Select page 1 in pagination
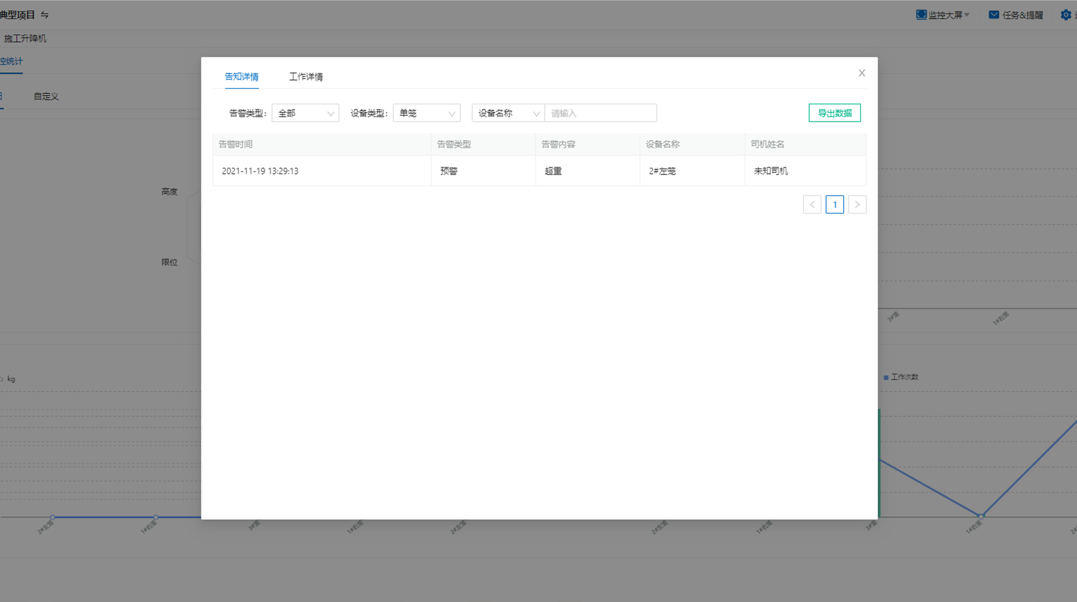The width and height of the screenshot is (1077, 602). pos(835,205)
